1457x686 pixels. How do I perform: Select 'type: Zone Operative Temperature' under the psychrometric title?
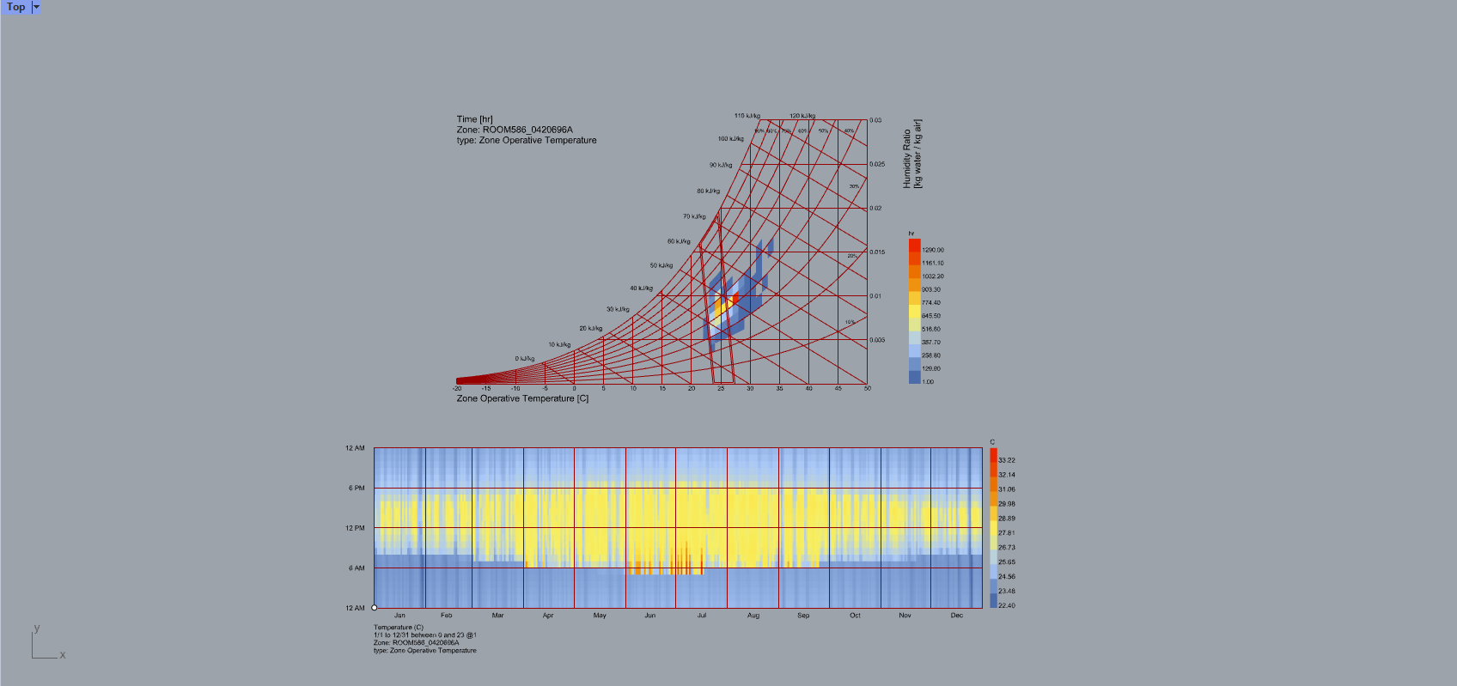point(527,140)
